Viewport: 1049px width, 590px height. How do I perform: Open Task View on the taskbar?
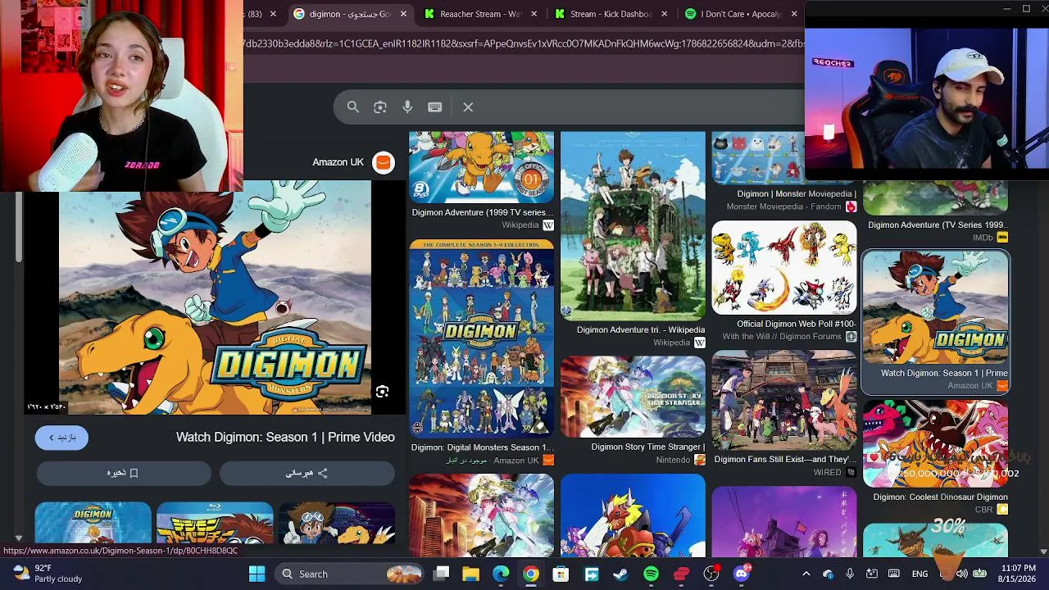[442, 574]
